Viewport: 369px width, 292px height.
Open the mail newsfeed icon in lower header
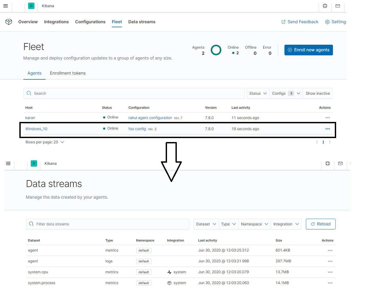(340, 163)
